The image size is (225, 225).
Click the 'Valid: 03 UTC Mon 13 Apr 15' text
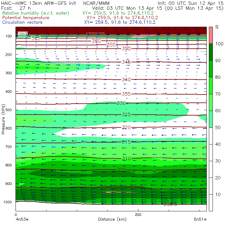127,8
